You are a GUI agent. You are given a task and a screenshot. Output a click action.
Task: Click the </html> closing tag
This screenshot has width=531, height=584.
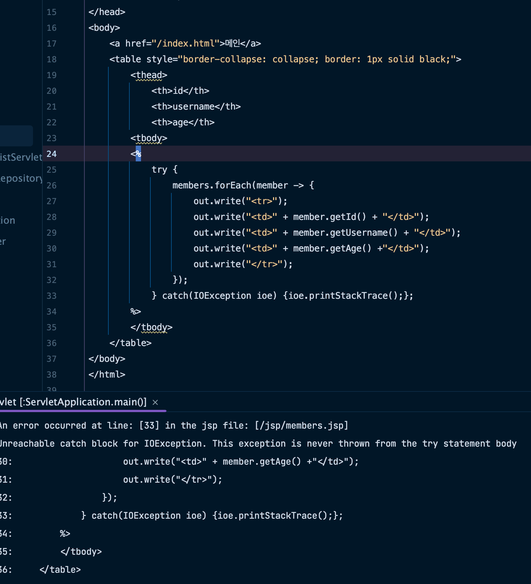107,375
